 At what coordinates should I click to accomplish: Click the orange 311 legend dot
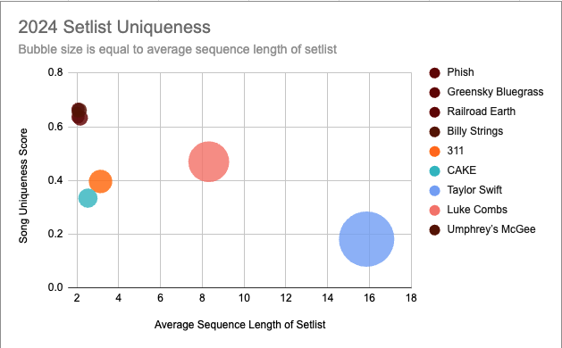coord(434,151)
